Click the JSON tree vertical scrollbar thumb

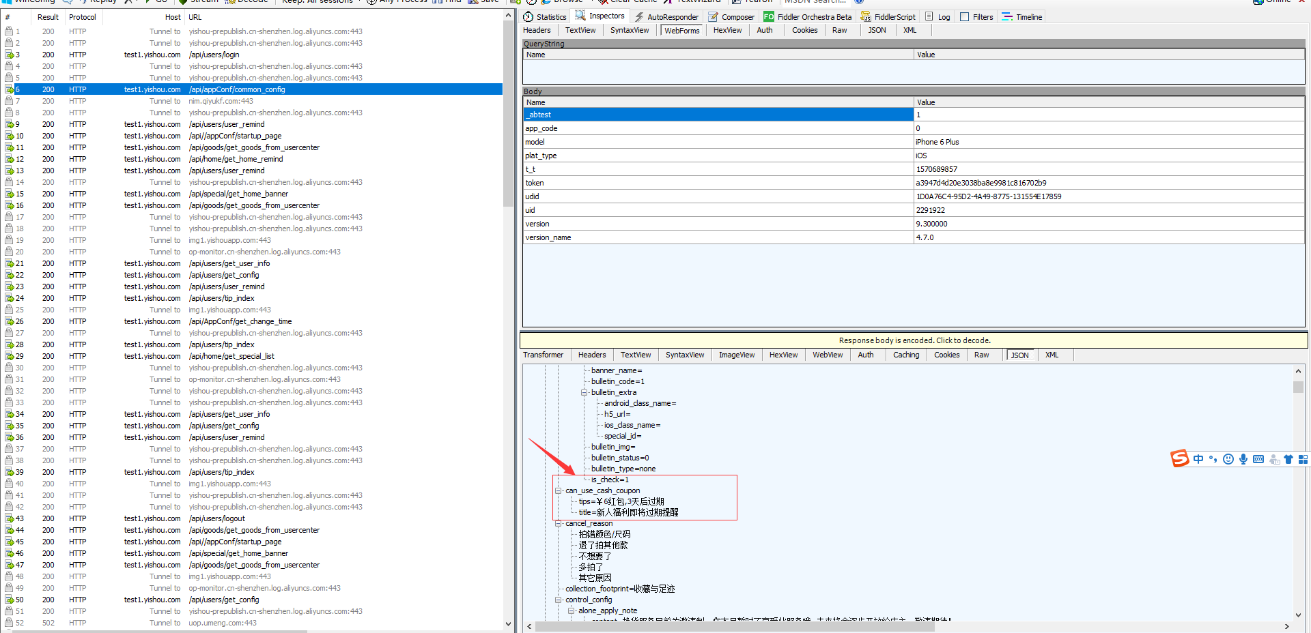[x=1298, y=387]
